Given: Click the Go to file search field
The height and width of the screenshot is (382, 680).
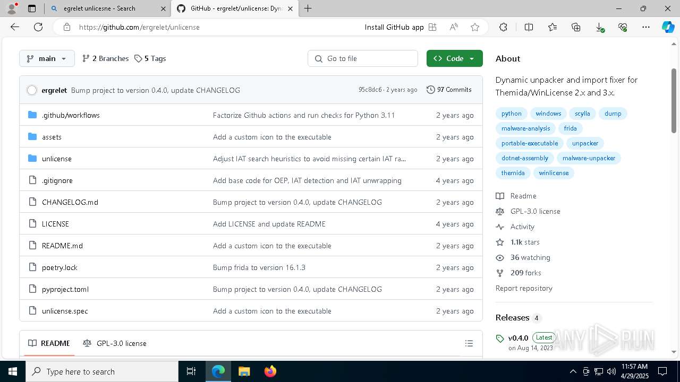Looking at the screenshot, I should [363, 58].
